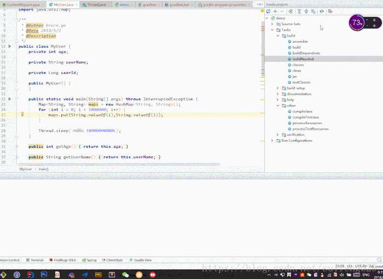The height and width of the screenshot is (279, 383).
Task: Open gradle-wrapper.properties editor tab
Action: [224, 4]
